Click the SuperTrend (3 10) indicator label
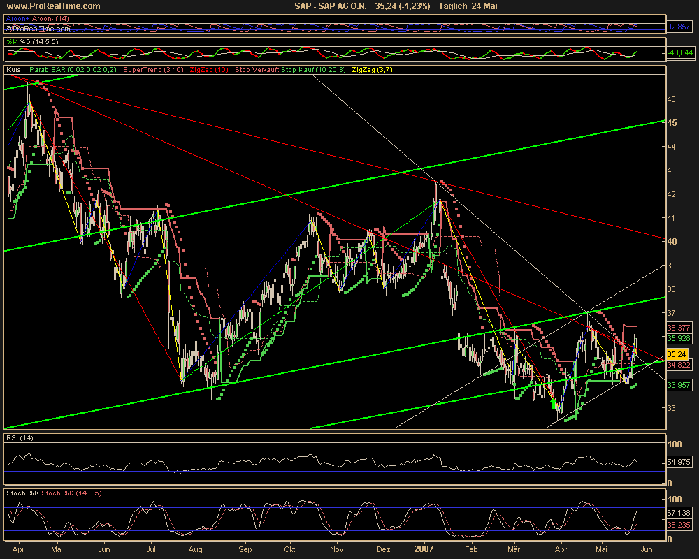The height and width of the screenshot is (559, 699). click(x=154, y=70)
